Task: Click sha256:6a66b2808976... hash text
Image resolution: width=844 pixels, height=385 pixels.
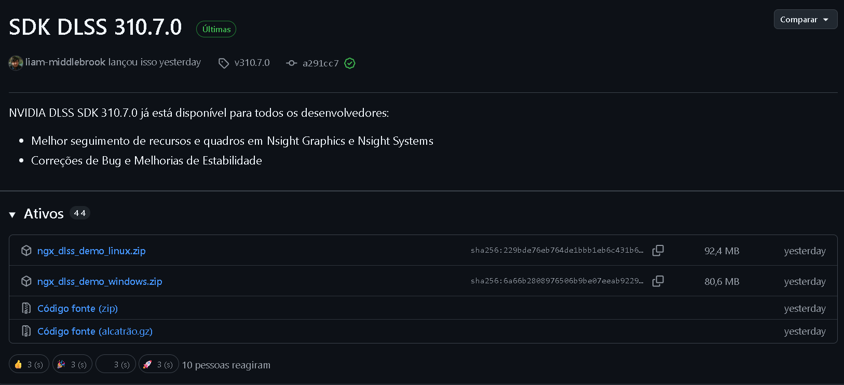Action: tap(557, 281)
